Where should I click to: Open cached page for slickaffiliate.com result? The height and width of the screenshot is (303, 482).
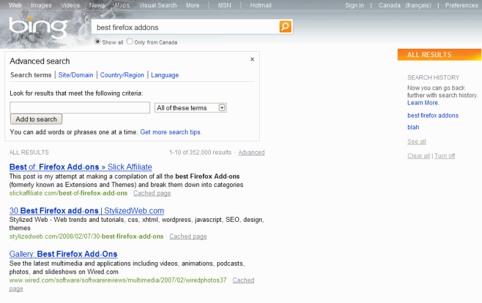click(152, 193)
